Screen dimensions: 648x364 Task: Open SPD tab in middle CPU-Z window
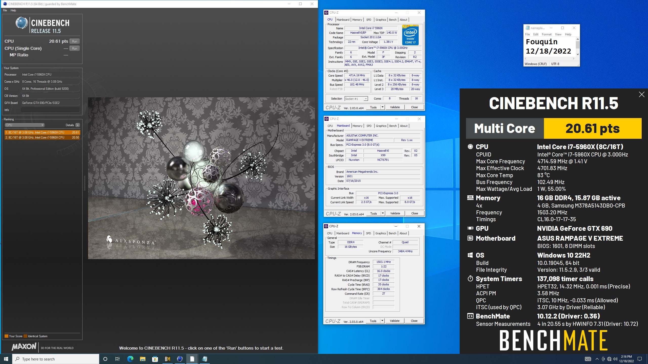coord(369,126)
